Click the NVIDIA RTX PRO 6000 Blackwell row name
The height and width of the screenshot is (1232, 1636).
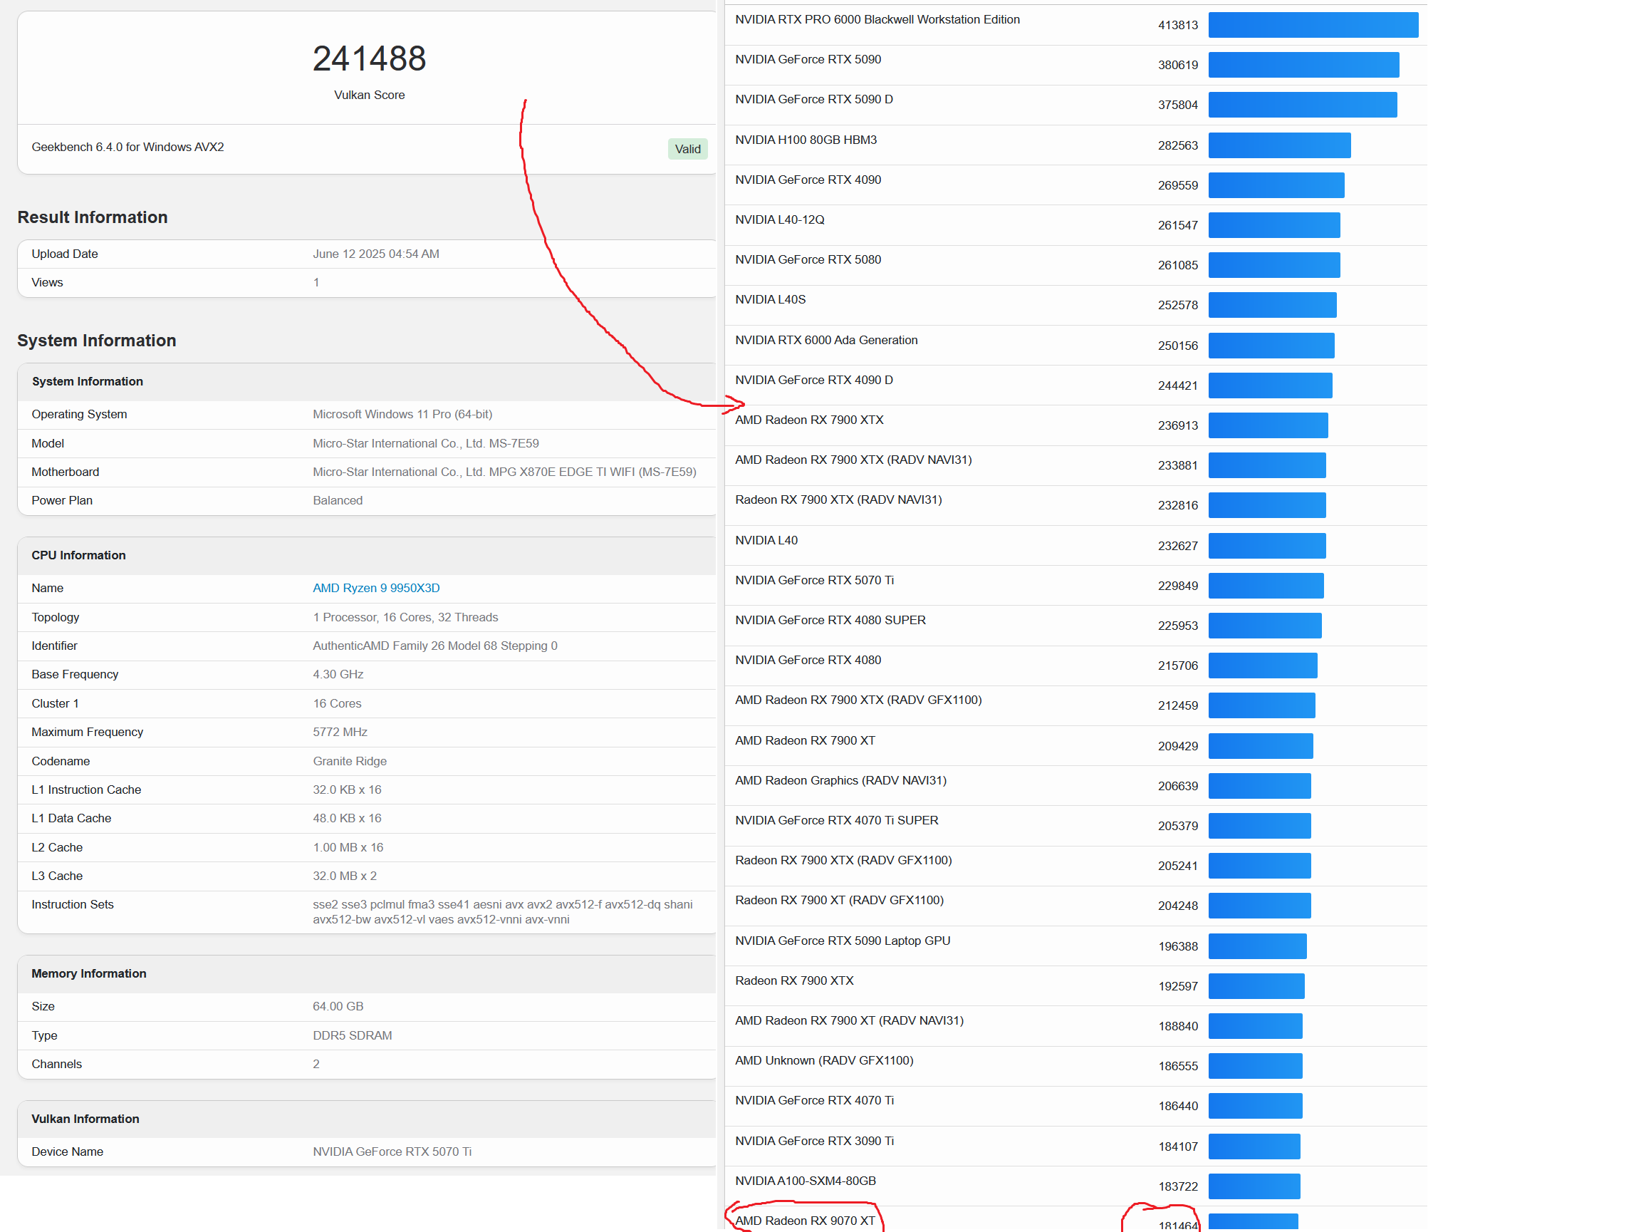point(877,19)
